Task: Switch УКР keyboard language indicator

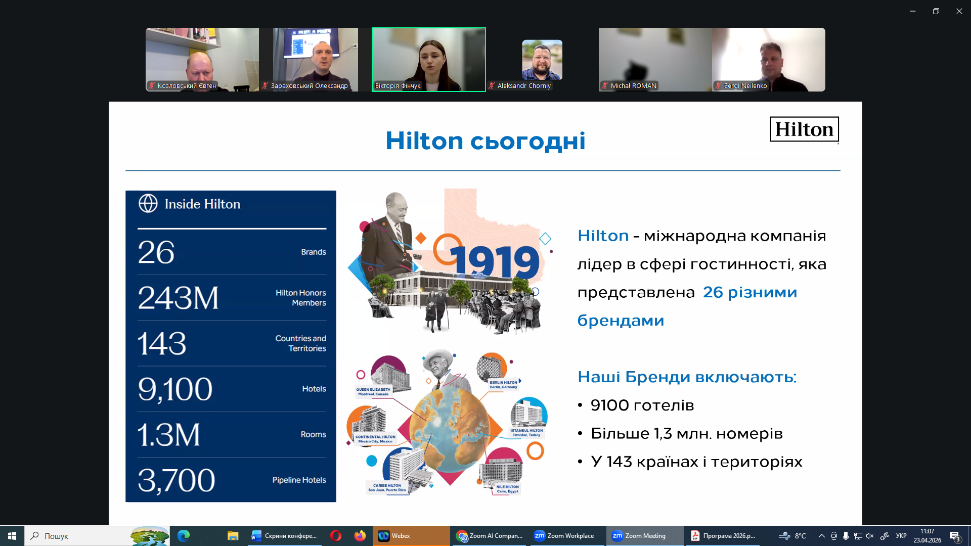Action: tap(901, 536)
